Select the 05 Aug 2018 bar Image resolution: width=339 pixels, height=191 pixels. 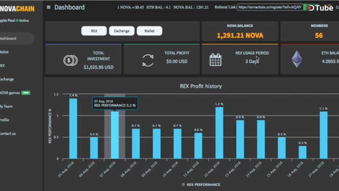(x=73, y=128)
